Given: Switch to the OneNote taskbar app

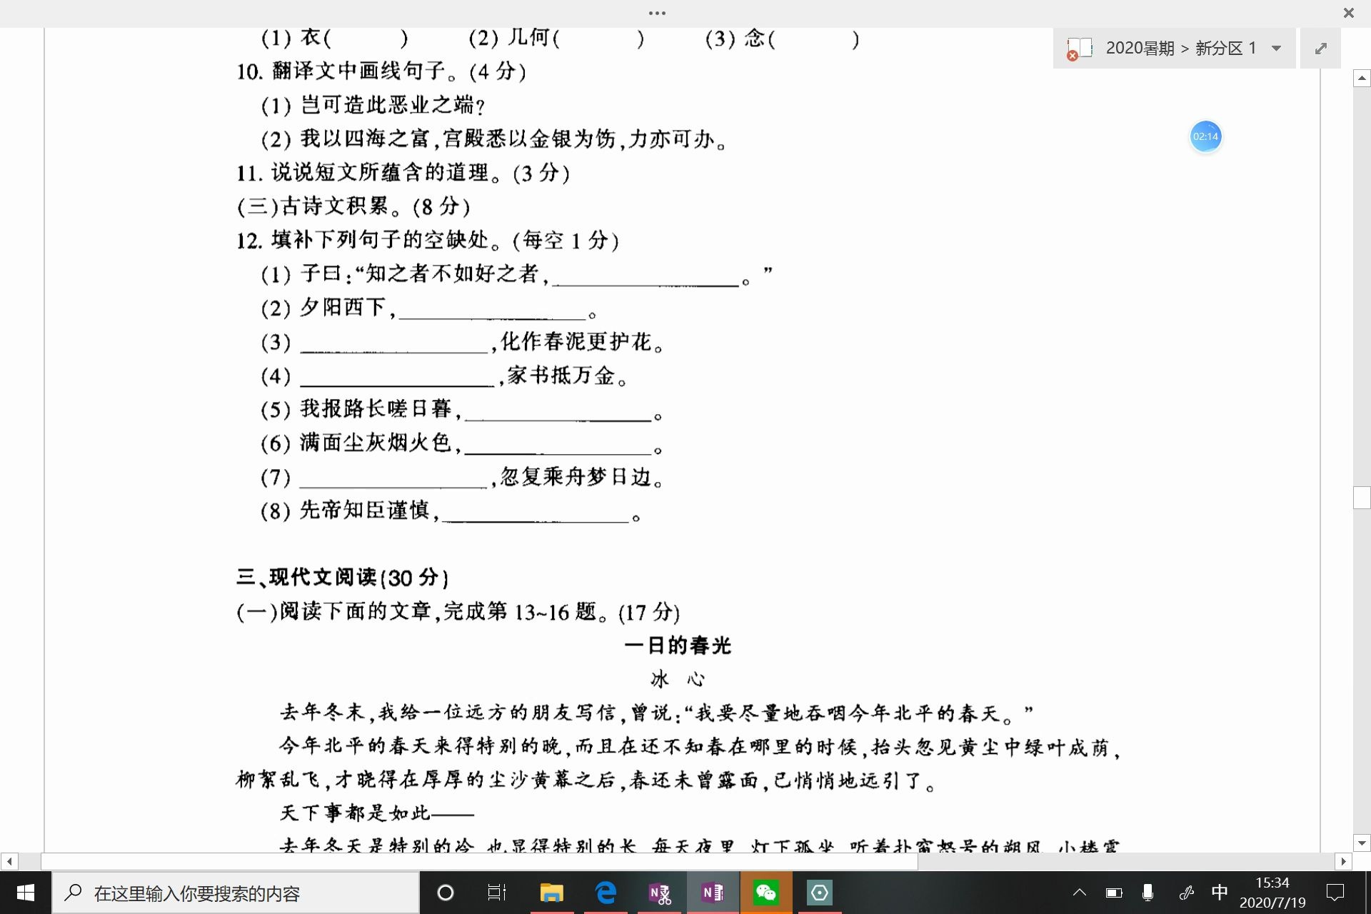Looking at the screenshot, I should (x=713, y=893).
